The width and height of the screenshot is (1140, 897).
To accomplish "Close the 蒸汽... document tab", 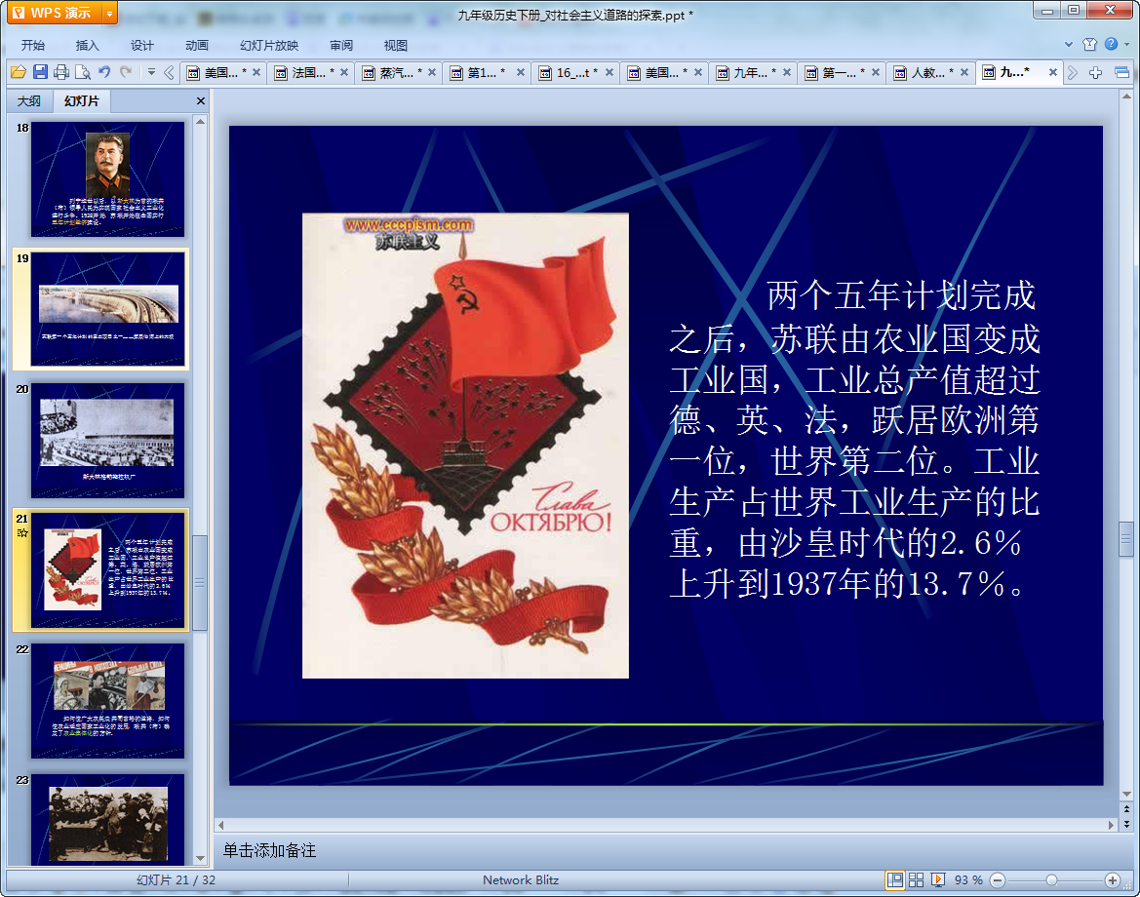I will (x=432, y=72).
